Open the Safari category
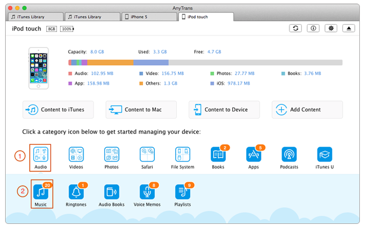Viewport: 365px width, 229px height. pyautogui.click(x=147, y=154)
